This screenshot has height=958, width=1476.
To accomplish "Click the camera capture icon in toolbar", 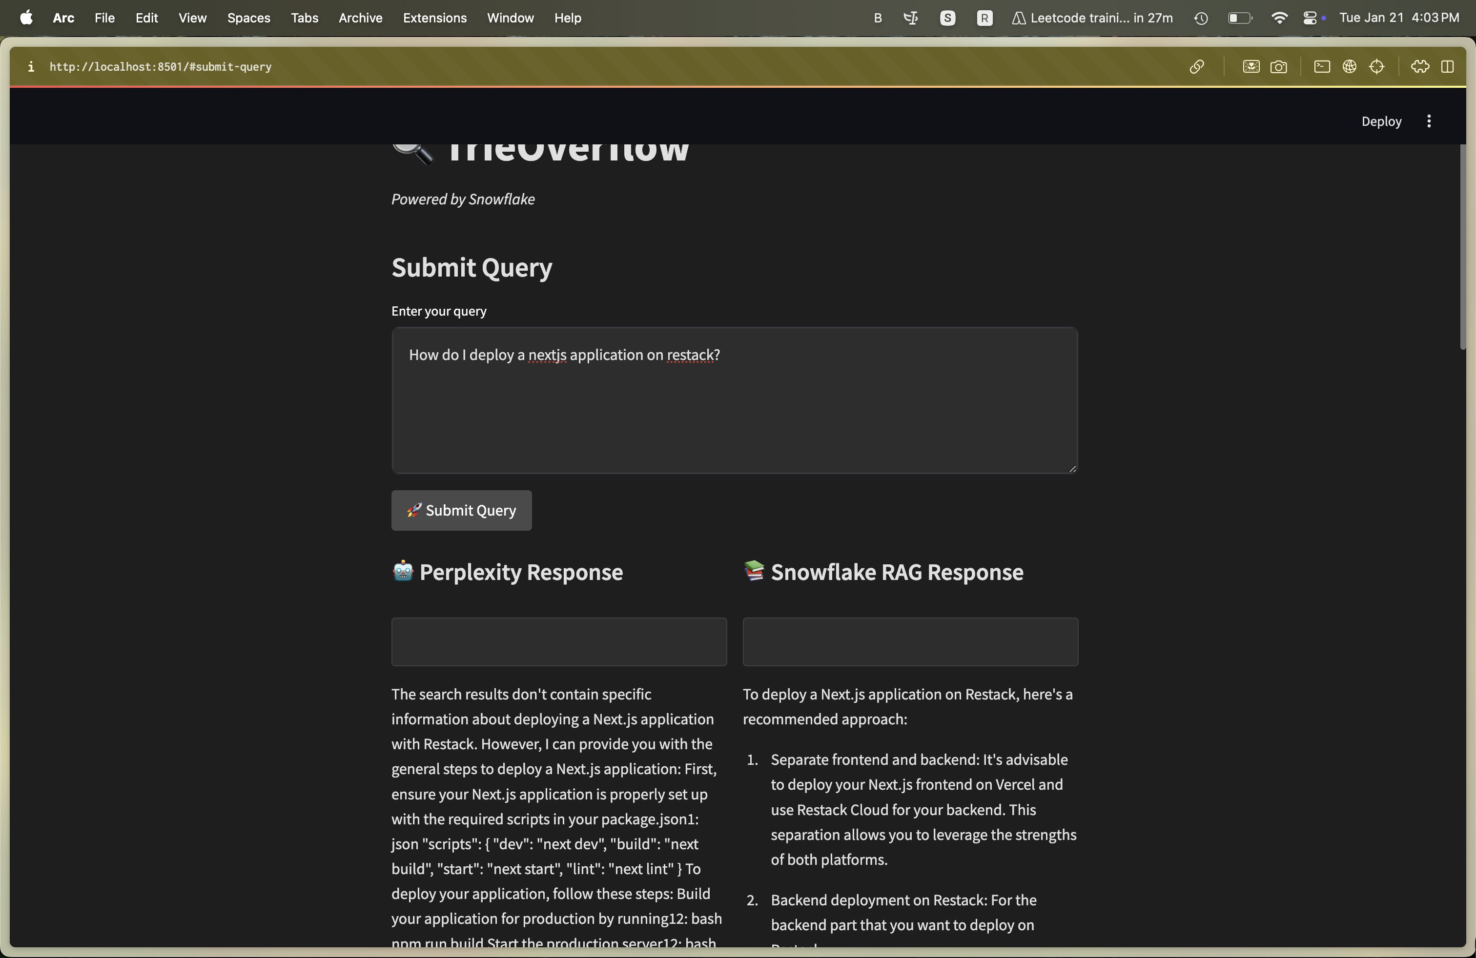I will pyautogui.click(x=1278, y=67).
